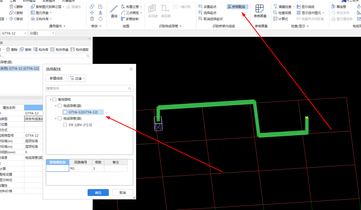The width and height of the screenshot is (361, 210).
Task: Click 布置立管 tool
Action: tap(131, 7)
